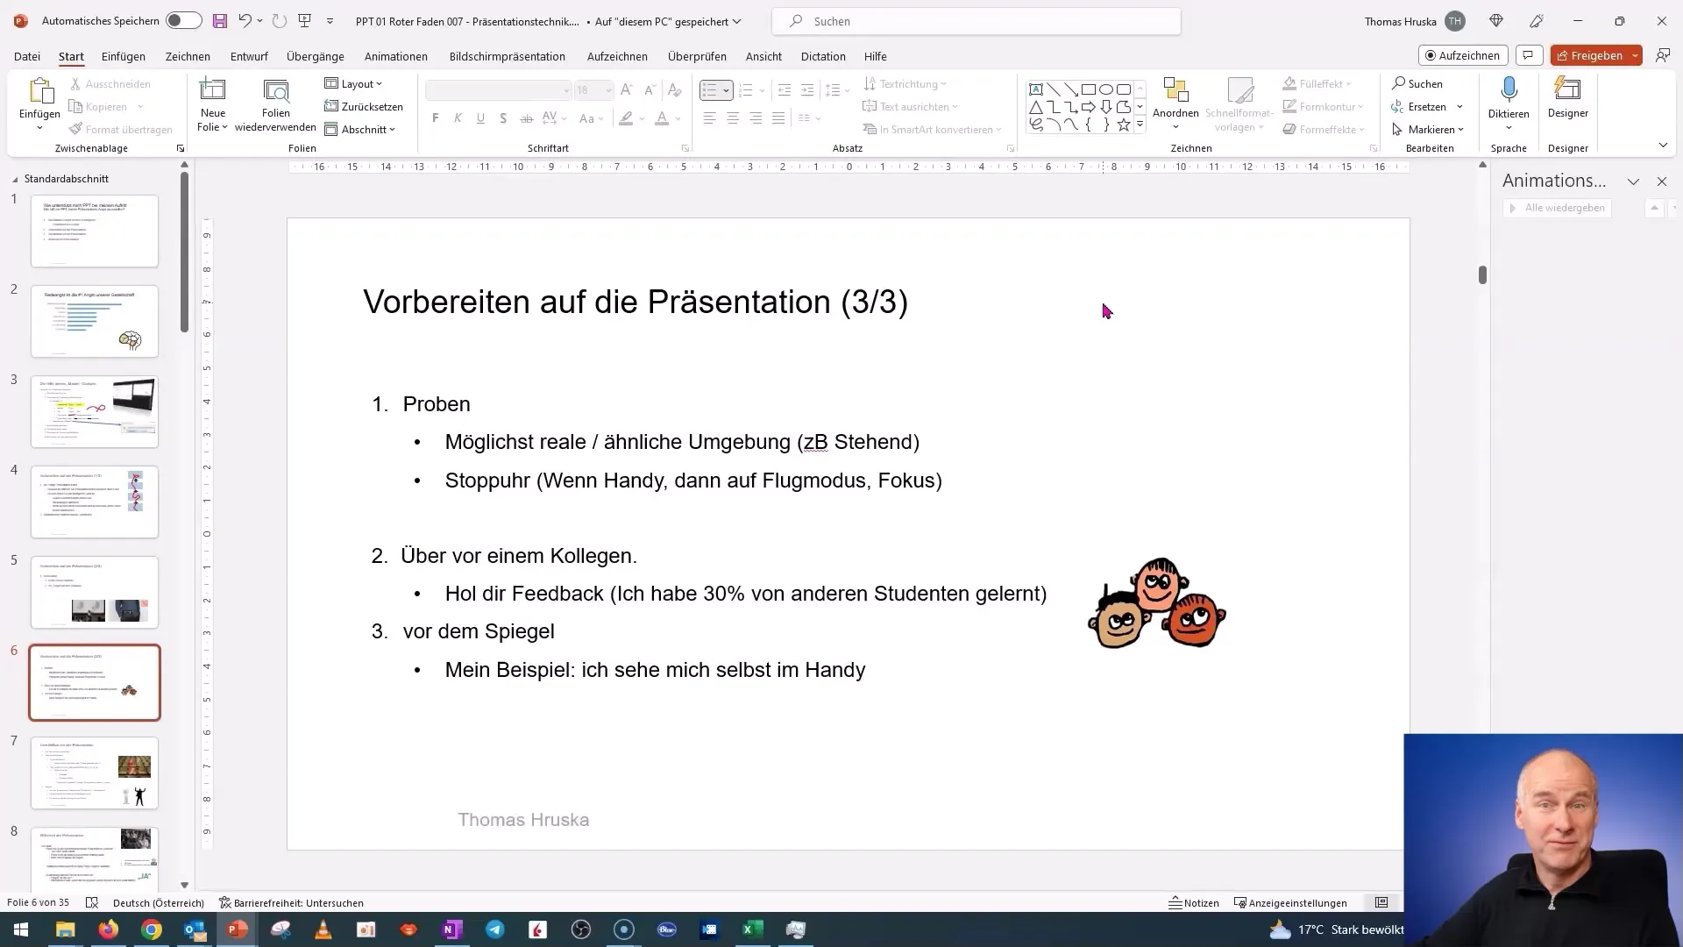Screen dimensions: 1683x947
Task: Expand the Layout dropdown
Action: (x=353, y=84)
